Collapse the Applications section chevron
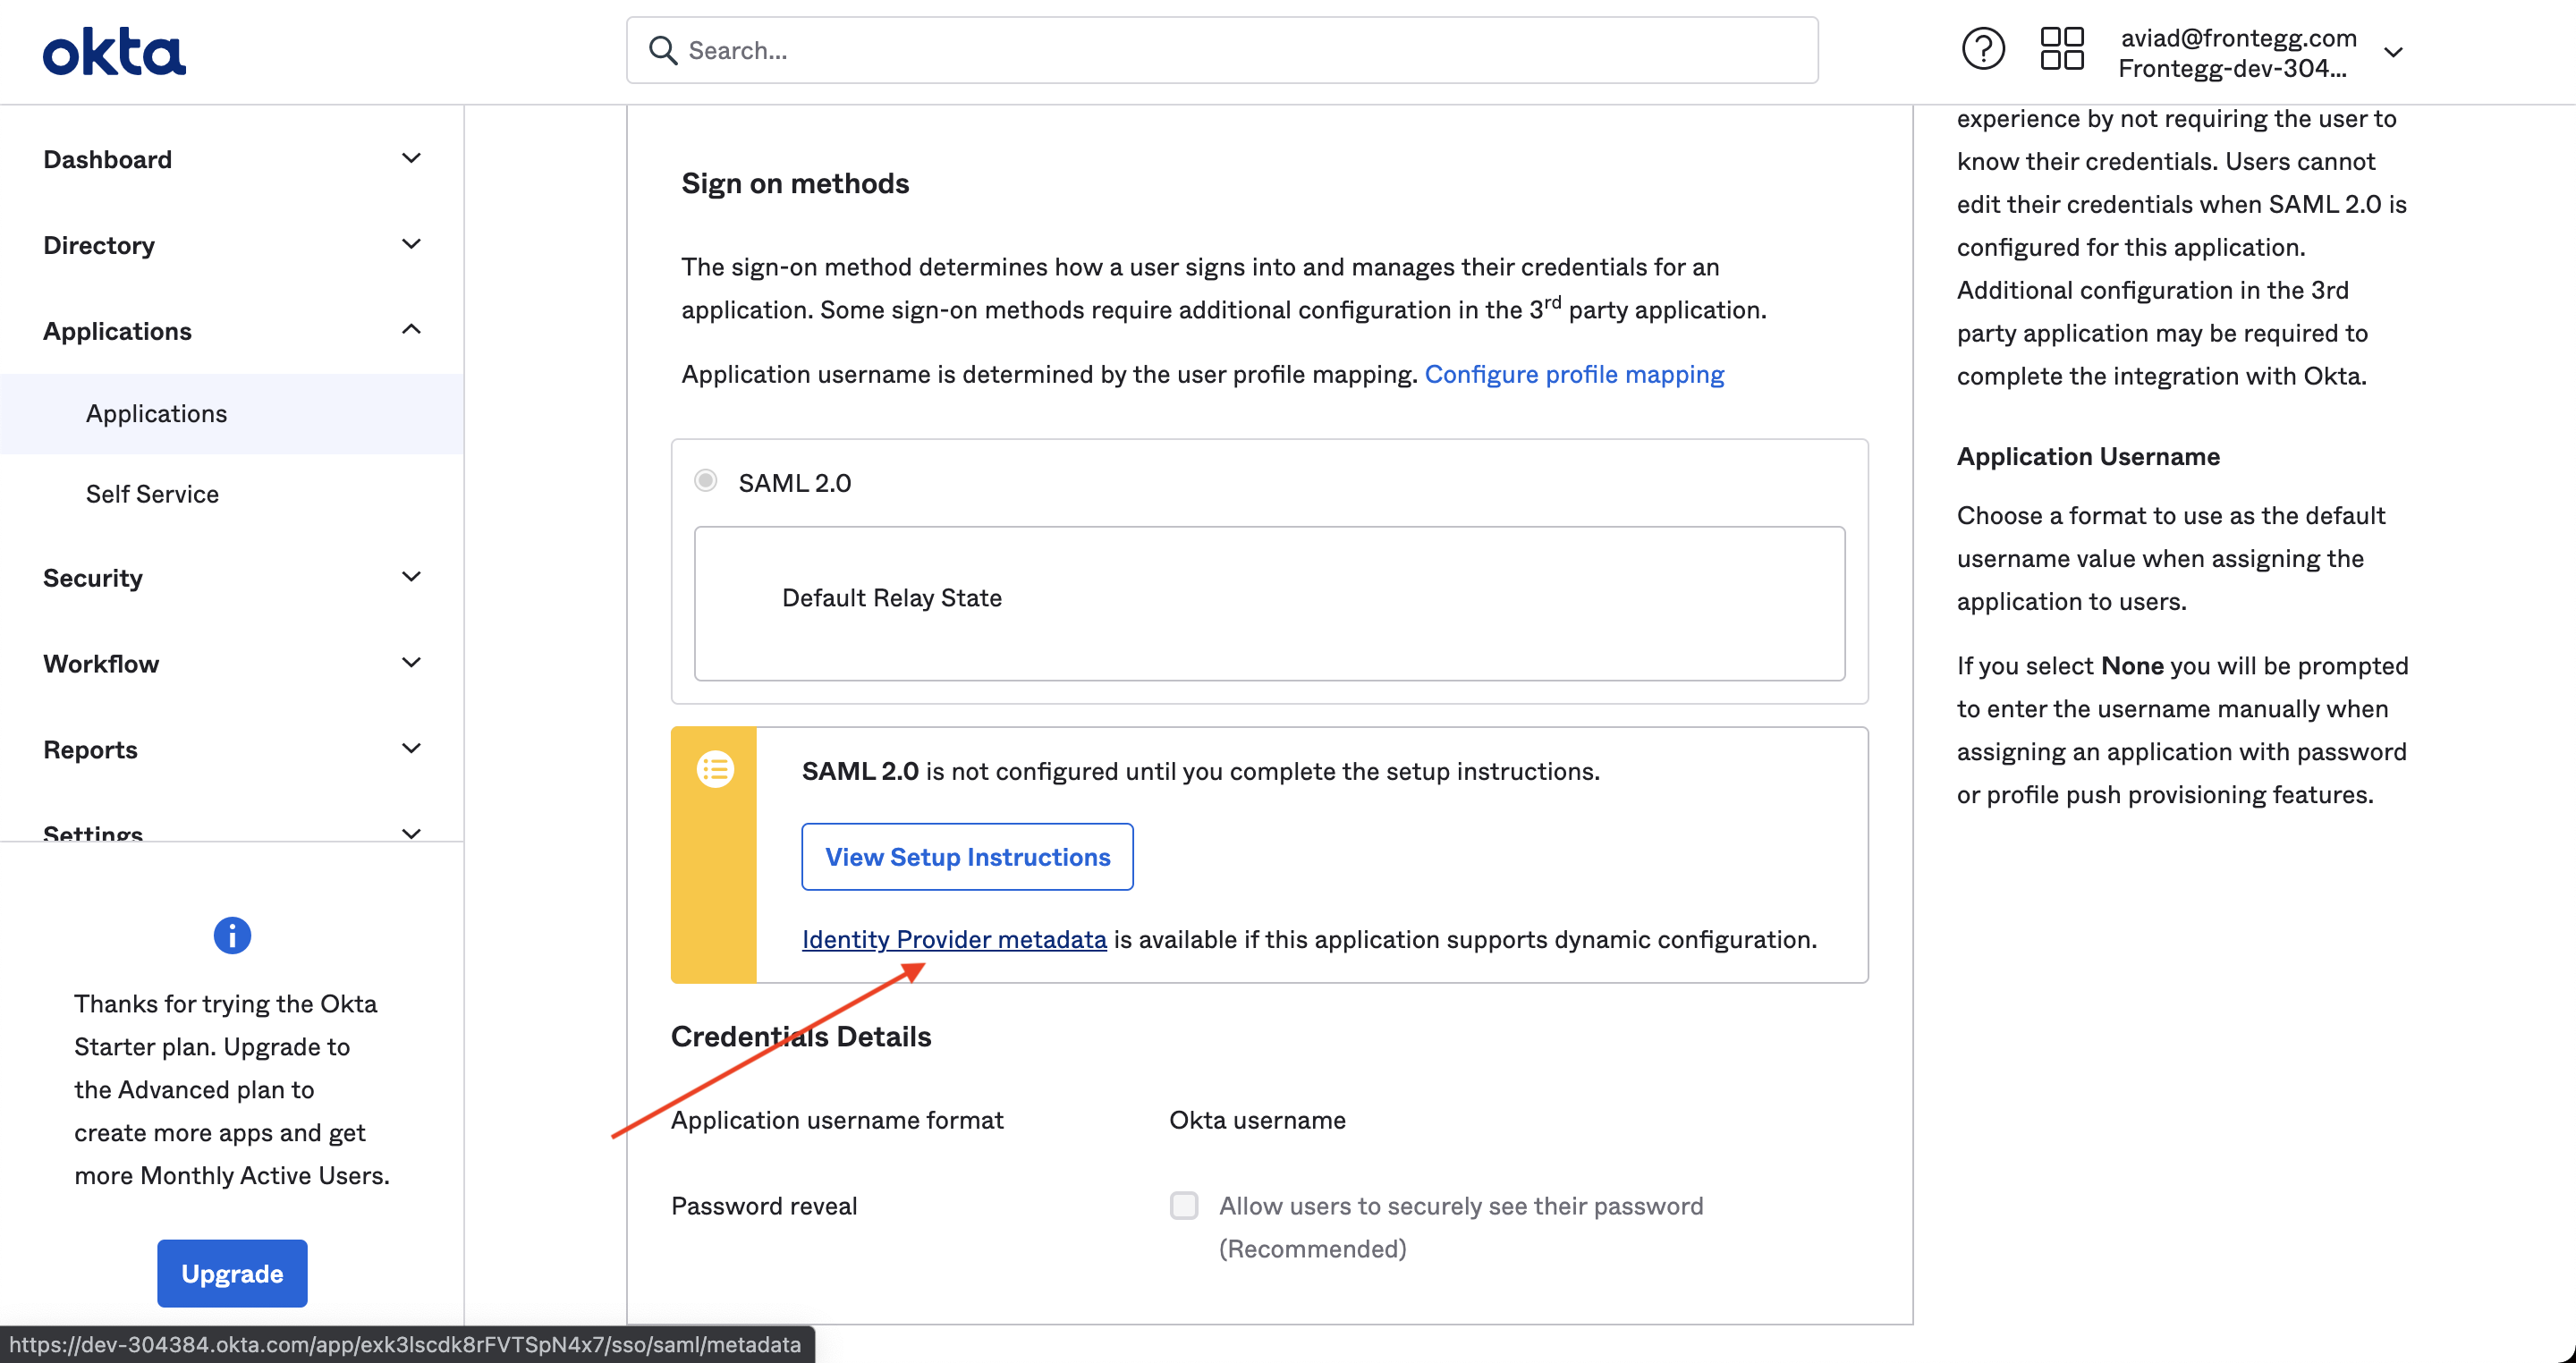Viewport: 2576px width, 1363px height. tap(411, 330)
